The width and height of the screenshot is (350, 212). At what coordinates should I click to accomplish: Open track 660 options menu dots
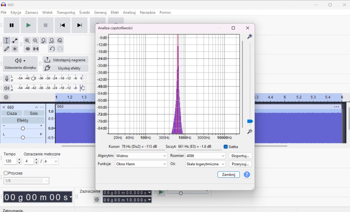tap(42, 107)
